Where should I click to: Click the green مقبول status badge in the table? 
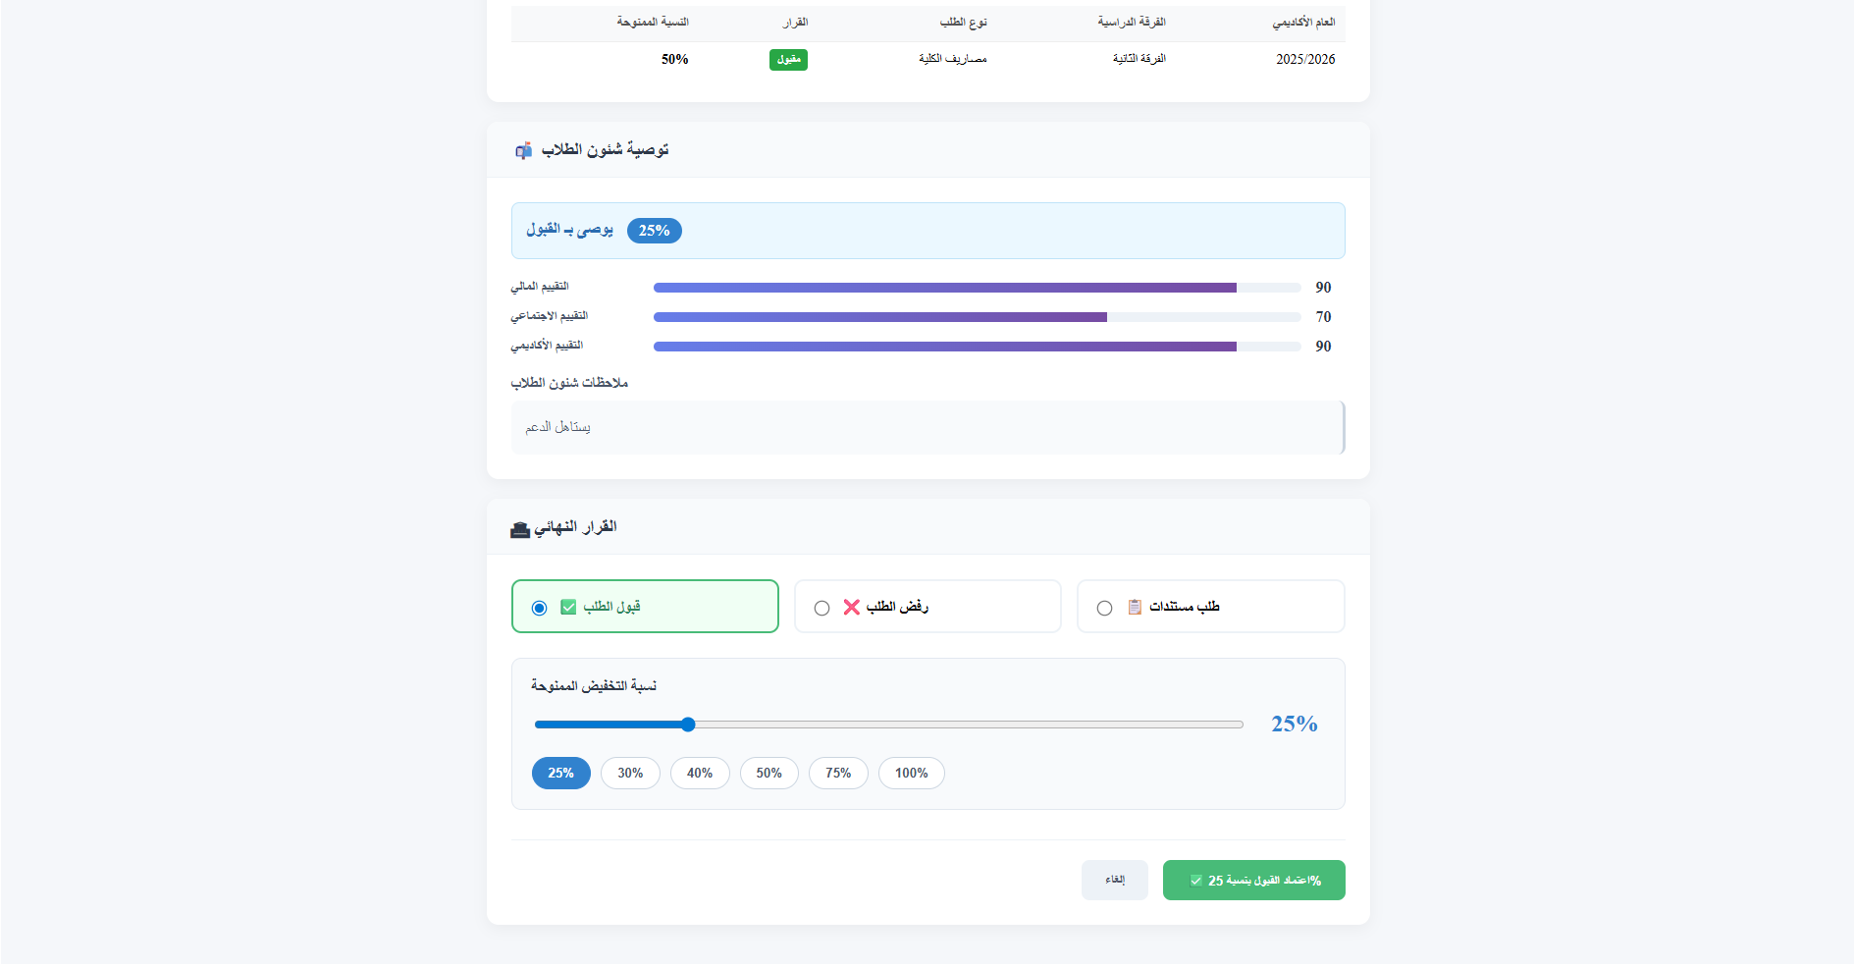click(788, 59)
